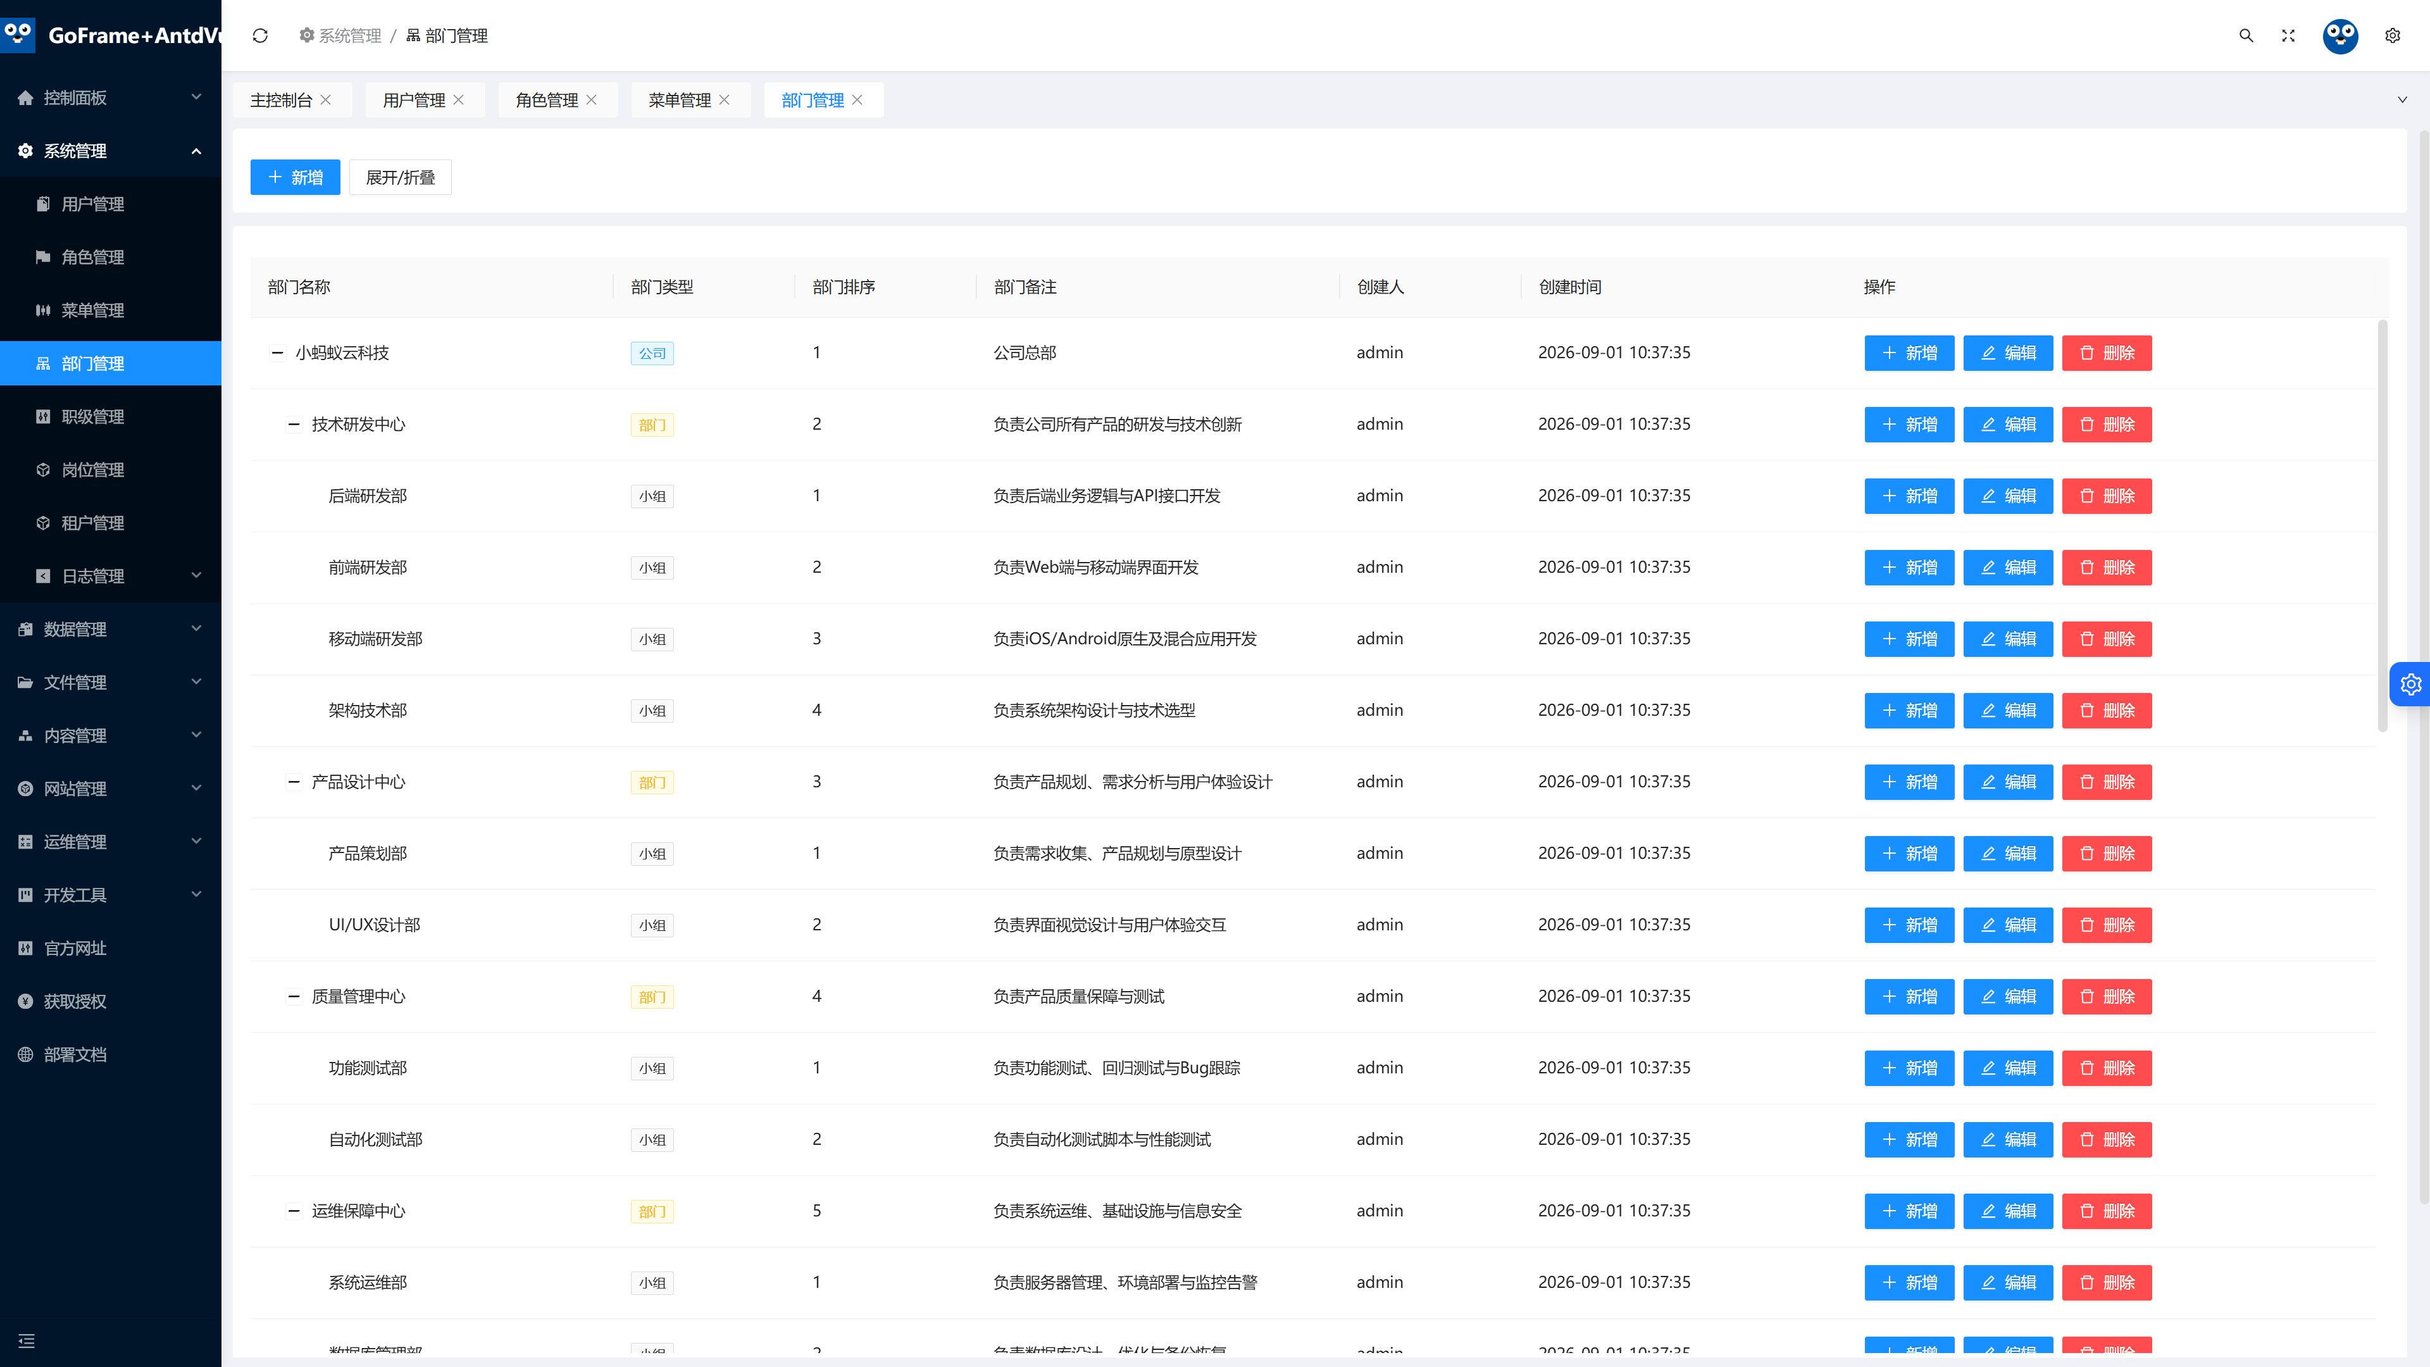
Task: Open the floating blue settings gear
Action: click(x=2411, y=684)
